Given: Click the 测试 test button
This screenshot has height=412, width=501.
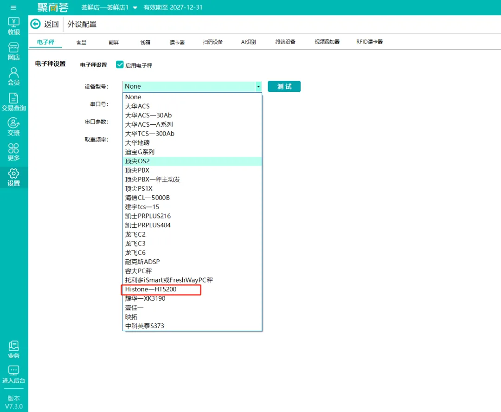Looking at the screenshot, I should 284,86.
